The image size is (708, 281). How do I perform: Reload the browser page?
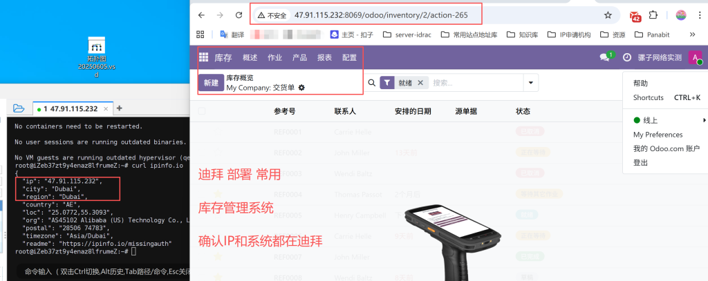(239, 15)
